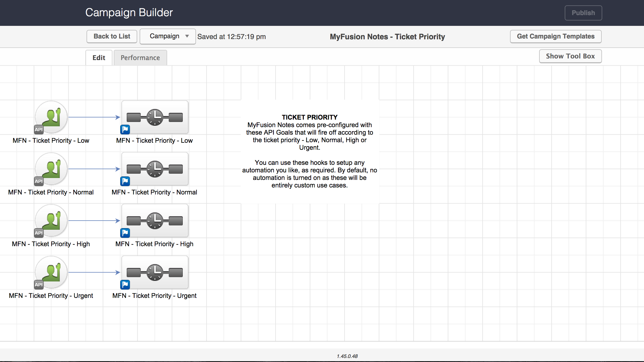The image size is (644, 362).
Task: Click the blue flag on Urgent sequence
Action: [x=125, y=285]
